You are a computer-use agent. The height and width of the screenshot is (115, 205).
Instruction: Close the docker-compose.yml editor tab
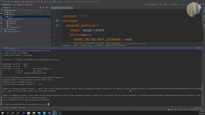click(x=72, y=8)
